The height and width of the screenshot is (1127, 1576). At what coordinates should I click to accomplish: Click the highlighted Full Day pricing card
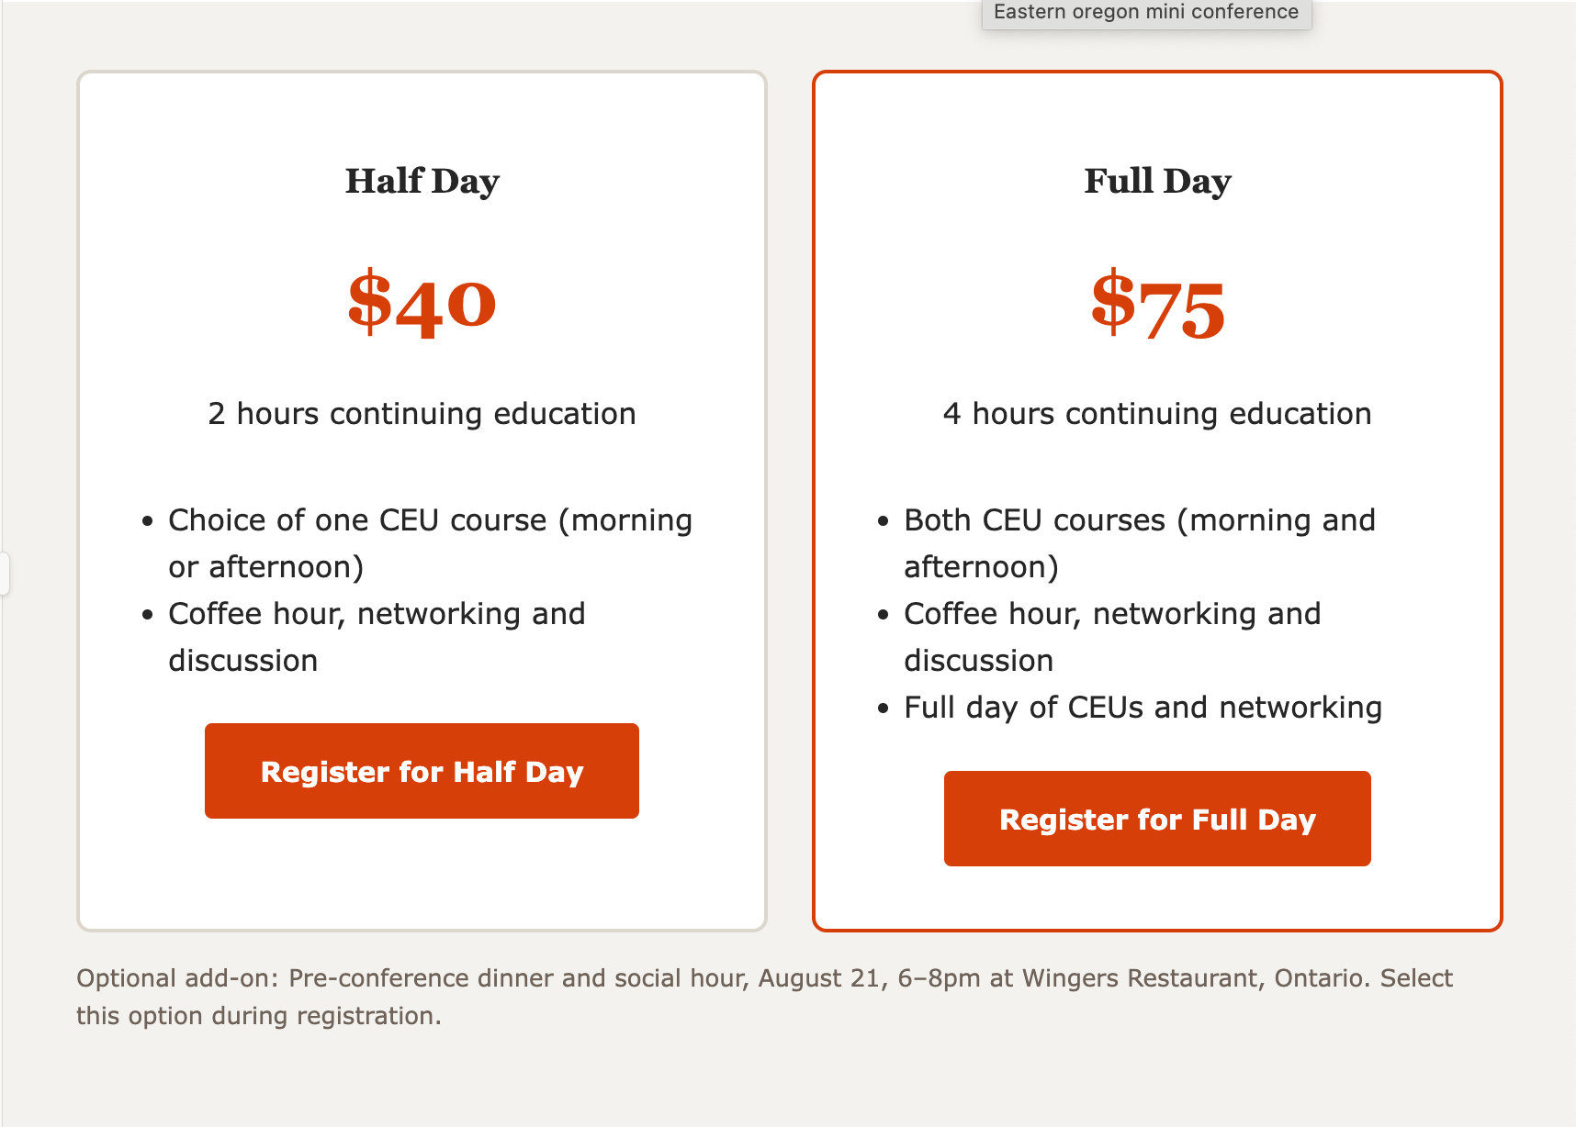coord(1157,501)
